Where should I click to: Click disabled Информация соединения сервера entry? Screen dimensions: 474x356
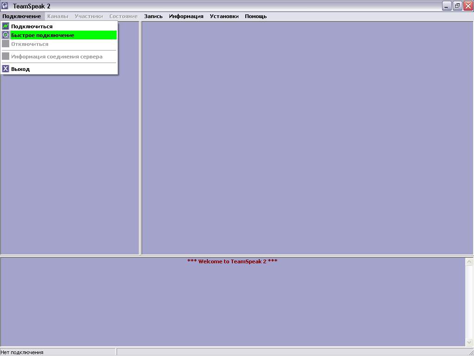pos(59,56)
